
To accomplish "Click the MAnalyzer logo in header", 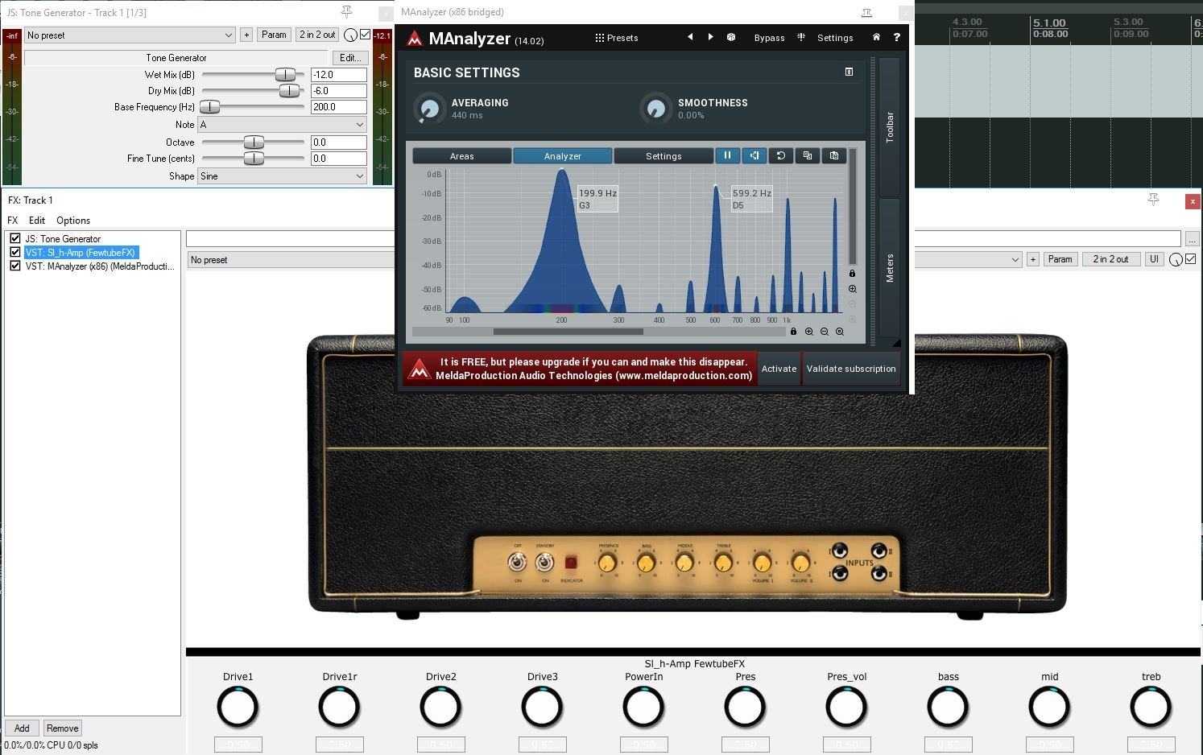I will click(x=415, y=38).
